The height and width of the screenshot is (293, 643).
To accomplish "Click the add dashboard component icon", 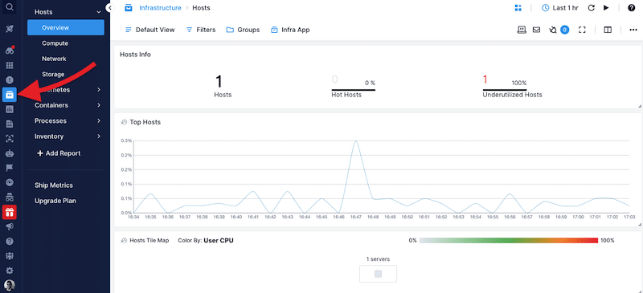I will (x=518, y=8).
